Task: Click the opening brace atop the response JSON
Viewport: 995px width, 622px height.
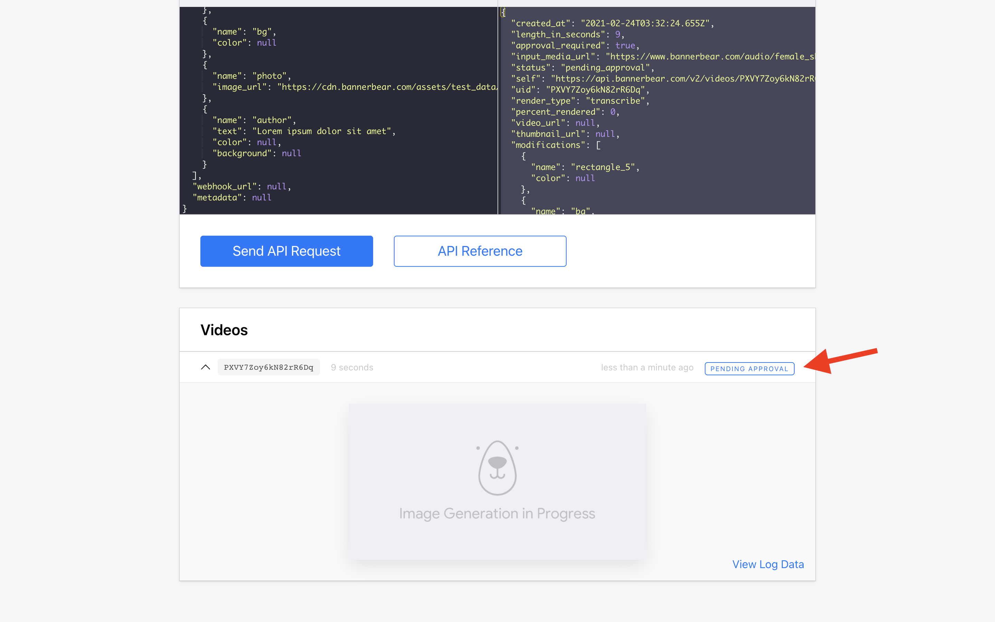Action: pos(503,12)
